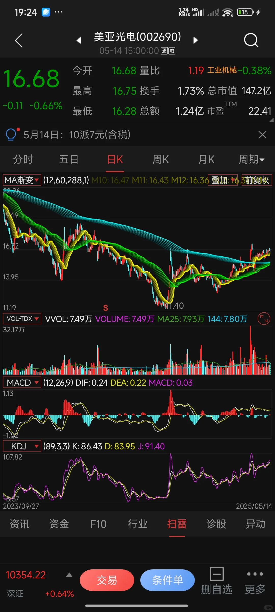The height and width of the screenshot is (612, 275).
Task: Go to next stock with right triangle
Action: (x=195, y=40)
